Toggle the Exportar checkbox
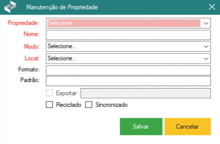The width and height of the screenshot is (220, 144). [x=49, y=93]
